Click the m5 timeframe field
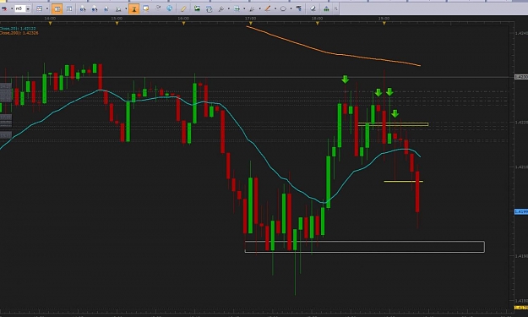Screen dimensions: 528x317 pyautogui.click(x=20, y=8)
